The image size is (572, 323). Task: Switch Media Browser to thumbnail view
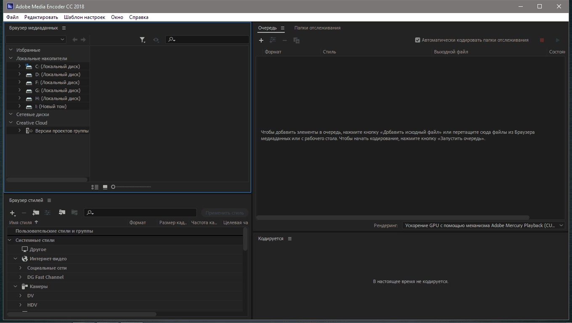coord(105,187)
